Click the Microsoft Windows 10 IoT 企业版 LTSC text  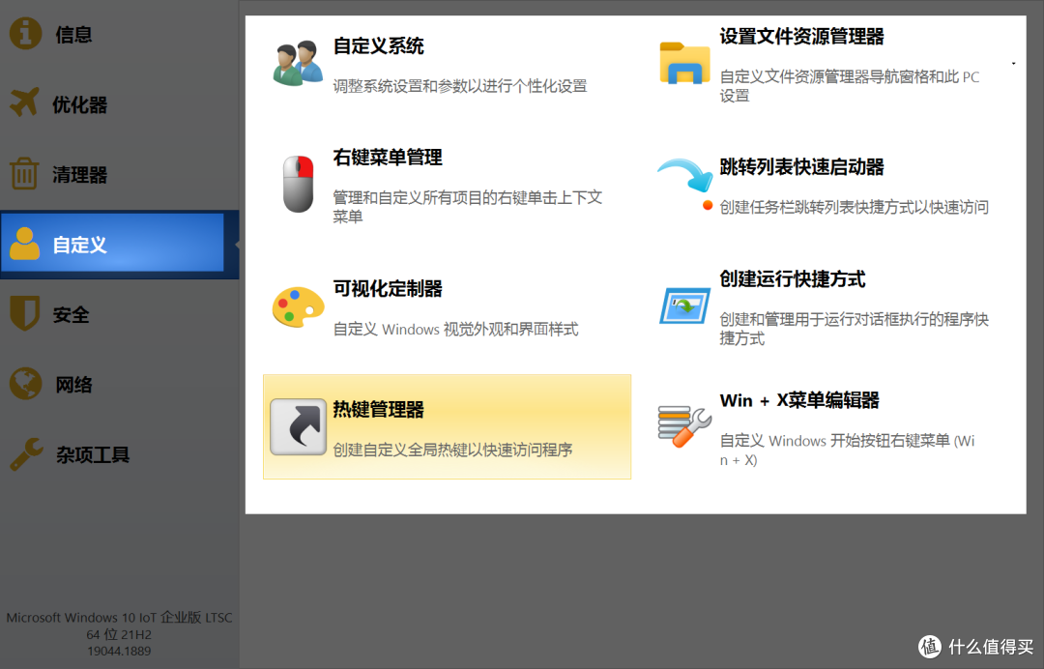click(119, 617)
